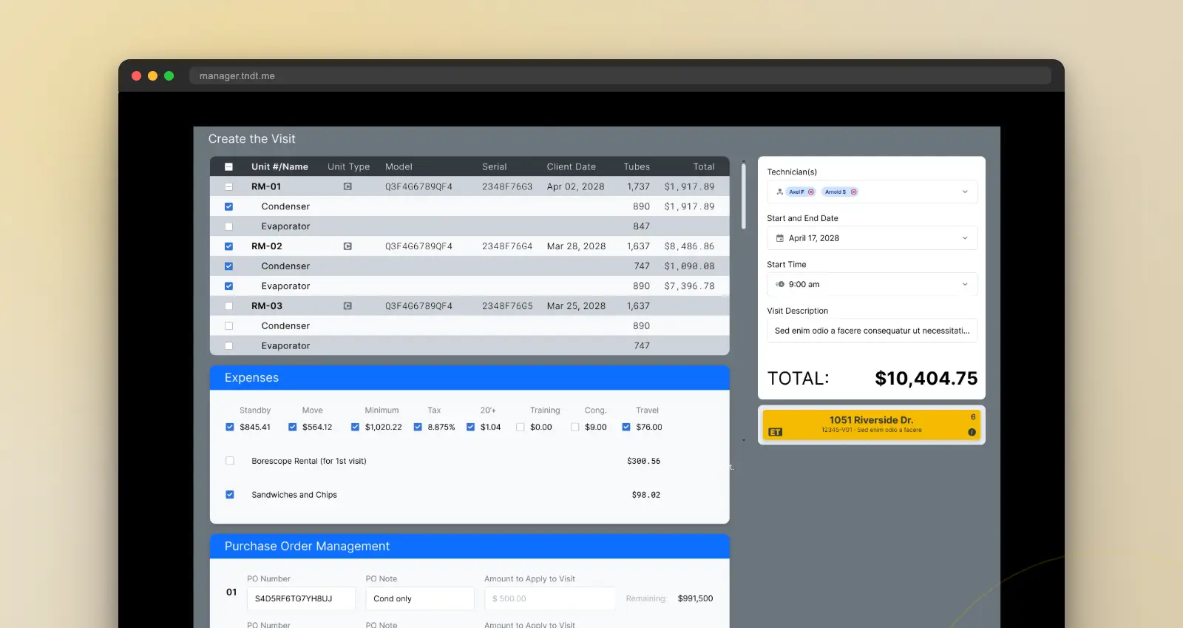Viewport: 1183px width, 628px height.
Task: Sort by the Tubes column header
Action: pos(637,166)
